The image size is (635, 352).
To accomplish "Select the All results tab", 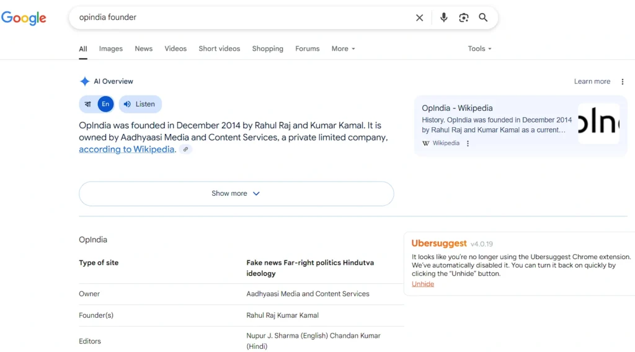I will click(83, 49).
